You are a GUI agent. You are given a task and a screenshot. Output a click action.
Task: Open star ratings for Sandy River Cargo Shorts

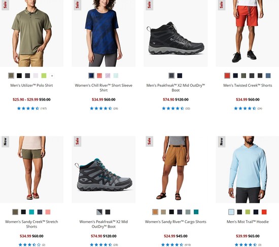click(176, 245)
